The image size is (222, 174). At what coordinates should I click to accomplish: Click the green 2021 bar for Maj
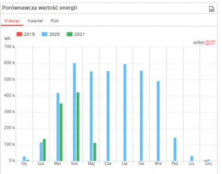[95, 152]
